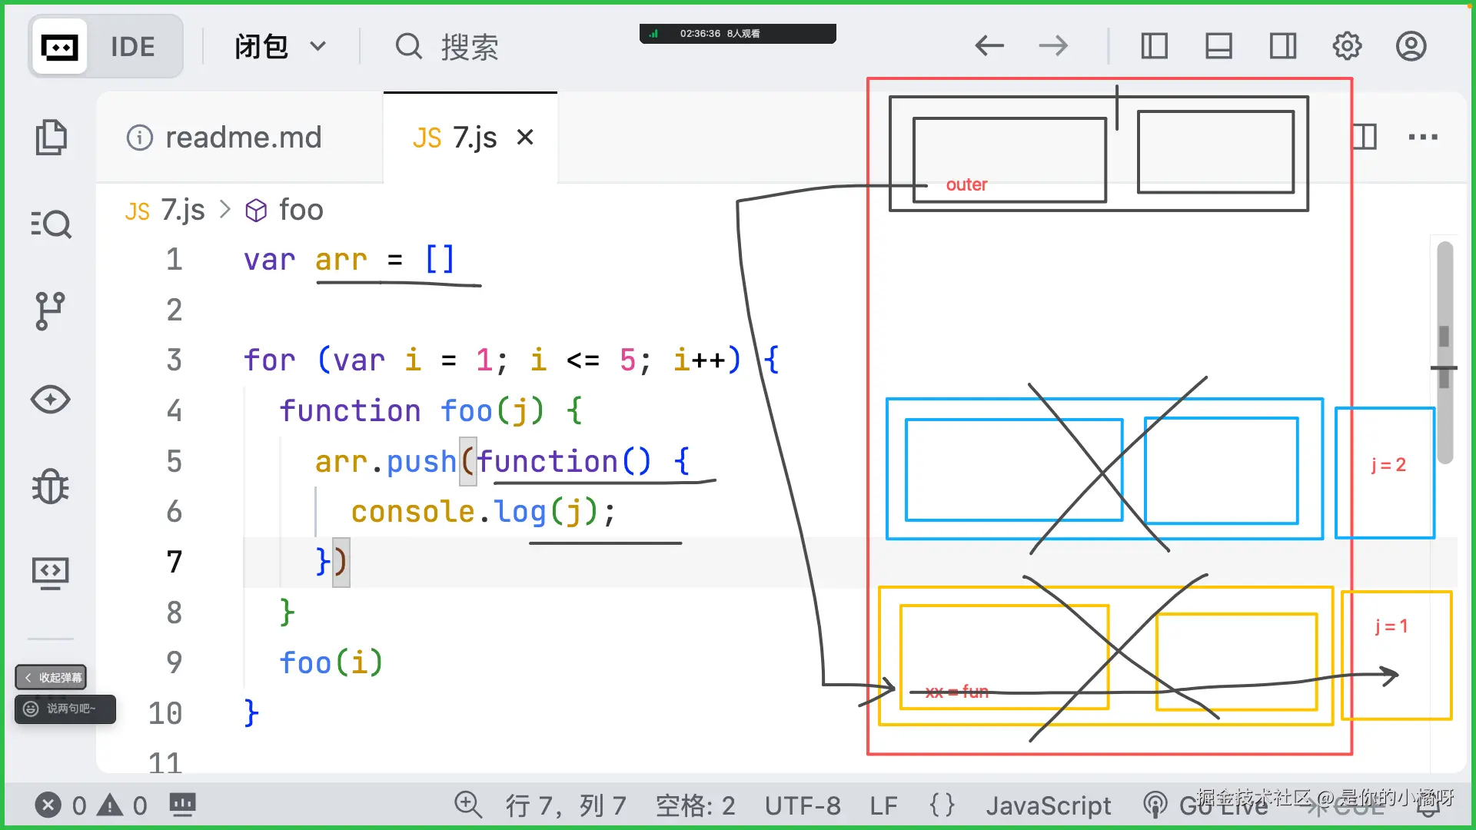Toggle the bottom panel layout
1476x830 pixels.
1218,46
